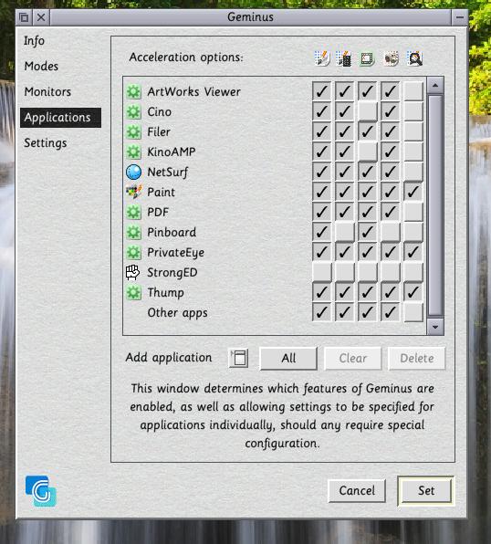This screenshot has width=491, height=544.
Task: Select the Pinboard name in list
Action: click(172, 233)
